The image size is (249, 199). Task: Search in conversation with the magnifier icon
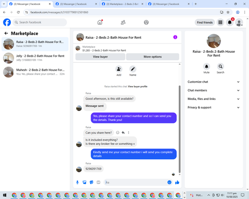coord(221,67)
